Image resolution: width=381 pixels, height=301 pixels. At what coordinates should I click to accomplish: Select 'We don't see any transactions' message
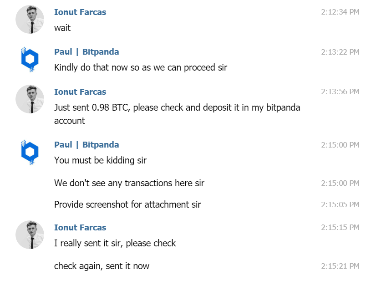pos(129,183)
